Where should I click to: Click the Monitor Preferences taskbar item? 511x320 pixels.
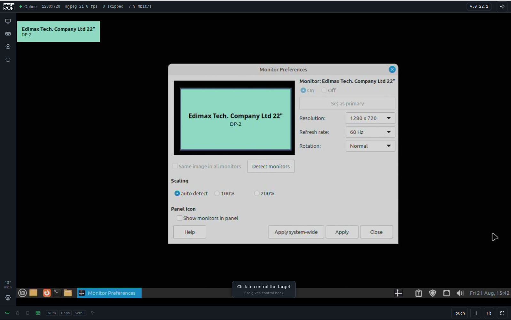coord(109,293)
